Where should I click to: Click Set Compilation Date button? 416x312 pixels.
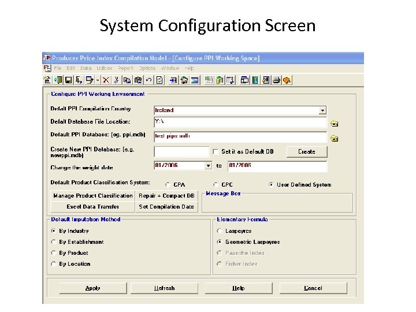[x=166, y=207]
